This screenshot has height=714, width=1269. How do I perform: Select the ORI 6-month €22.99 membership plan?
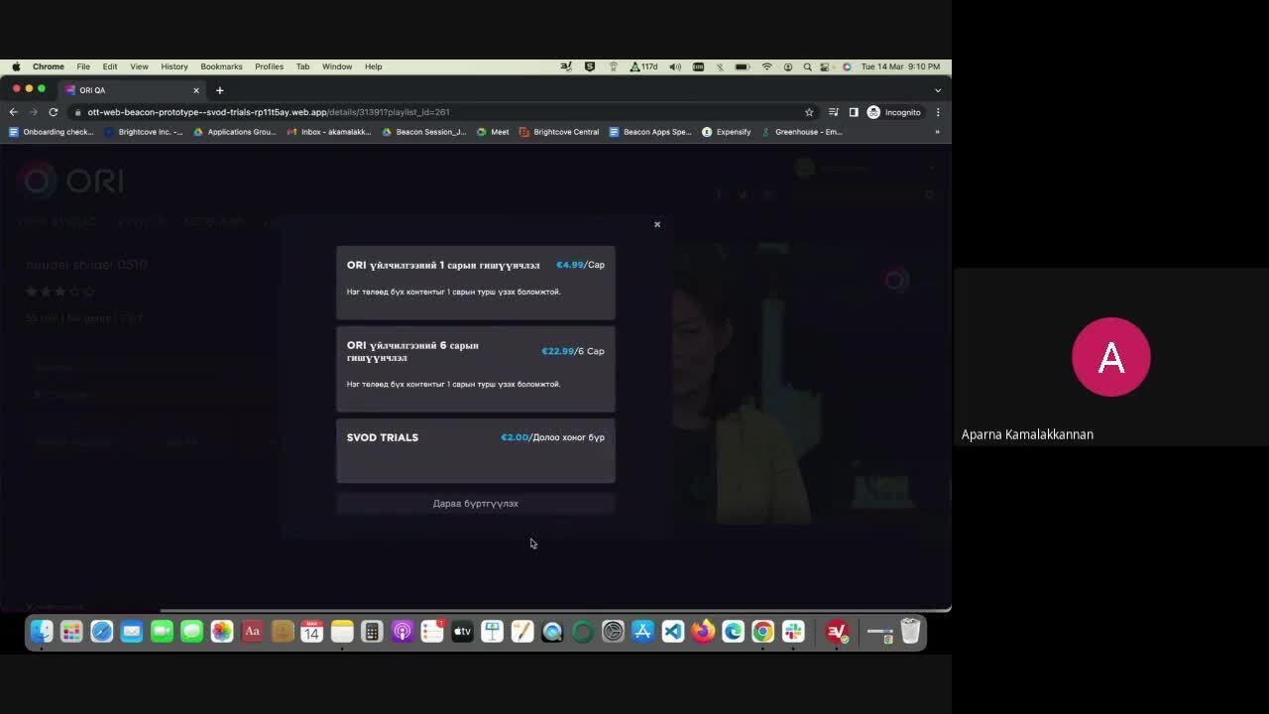pyautogui.click(x=476, y=369)
